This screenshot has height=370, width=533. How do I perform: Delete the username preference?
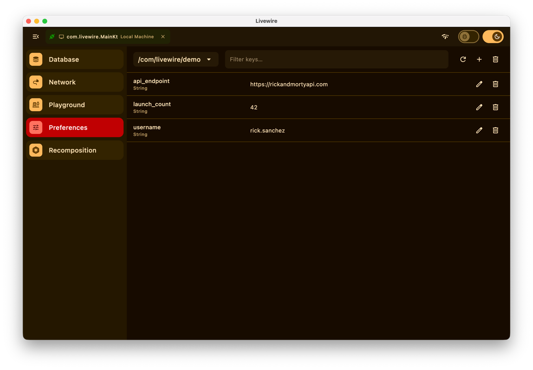coord(496,130)
